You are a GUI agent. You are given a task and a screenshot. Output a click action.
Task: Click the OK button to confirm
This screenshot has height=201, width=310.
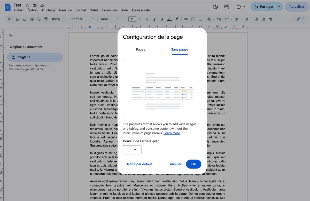[193, 164]
